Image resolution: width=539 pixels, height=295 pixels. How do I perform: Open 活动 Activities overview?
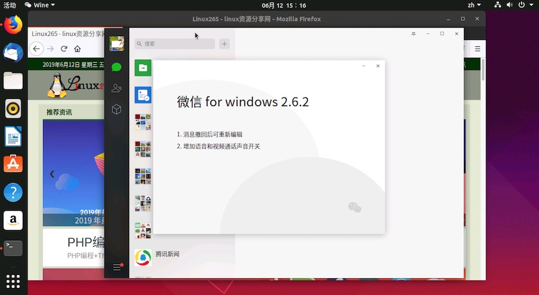[10, 5]
